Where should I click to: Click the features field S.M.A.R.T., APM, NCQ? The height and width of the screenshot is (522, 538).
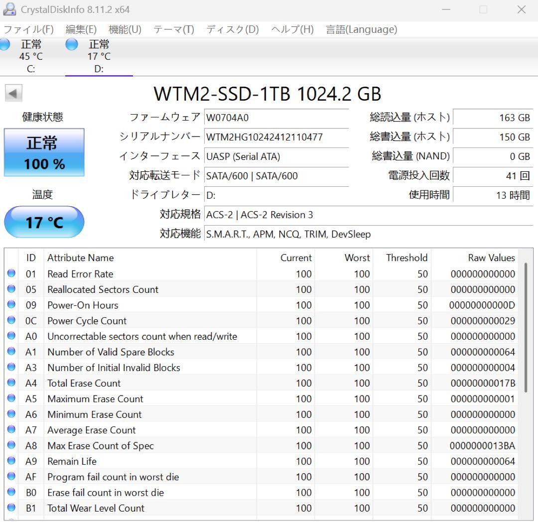coord(369,234)
